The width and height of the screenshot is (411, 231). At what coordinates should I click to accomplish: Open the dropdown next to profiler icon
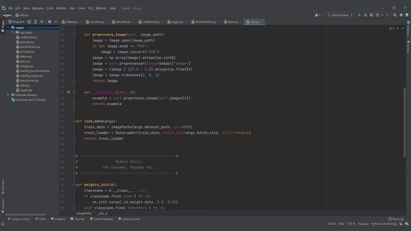[x=382, y=15]
